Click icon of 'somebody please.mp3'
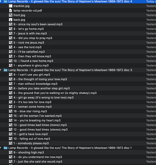 pyautogui.click(x=11, y=143)
